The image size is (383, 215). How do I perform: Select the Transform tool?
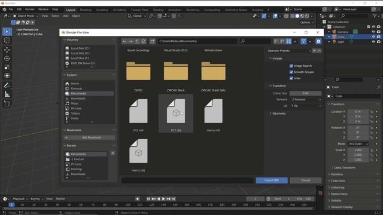click(7, 76)
